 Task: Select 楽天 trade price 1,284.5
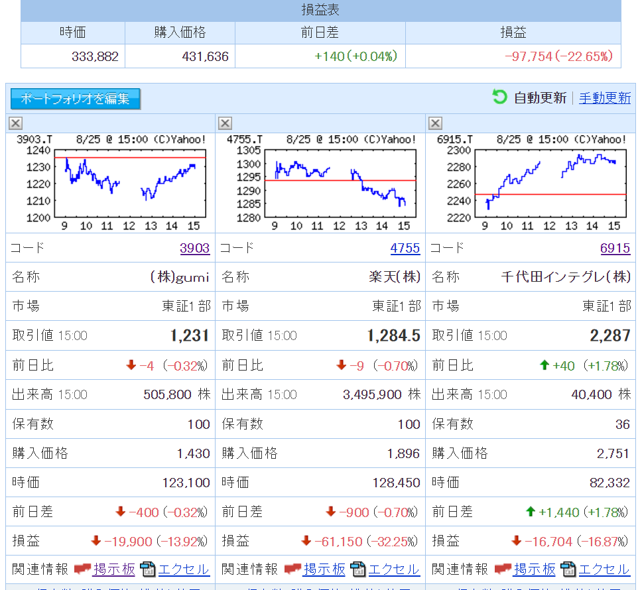(x=394, y=335)
